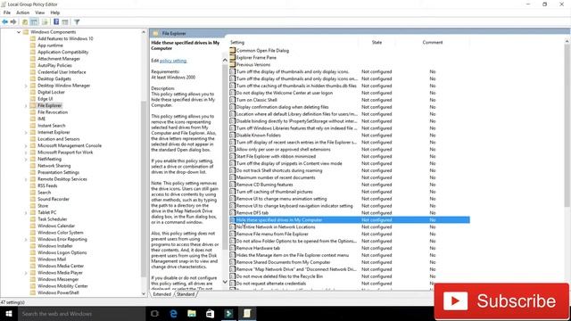Switch to the Standard tab
This screenshot has width=571, height=321.
pos(186,294)
